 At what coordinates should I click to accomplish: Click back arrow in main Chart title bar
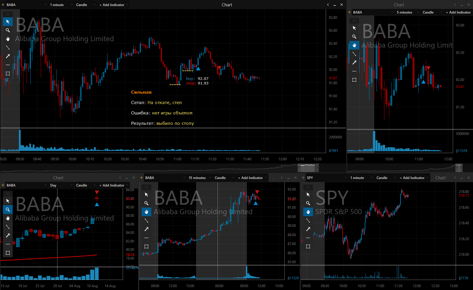[x=328, y=5]
